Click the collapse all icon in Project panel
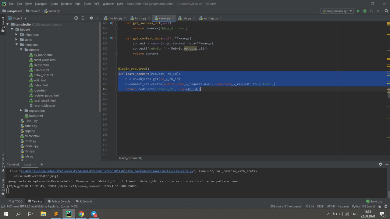The image size is (390, 219). click(x=83, y=18)
